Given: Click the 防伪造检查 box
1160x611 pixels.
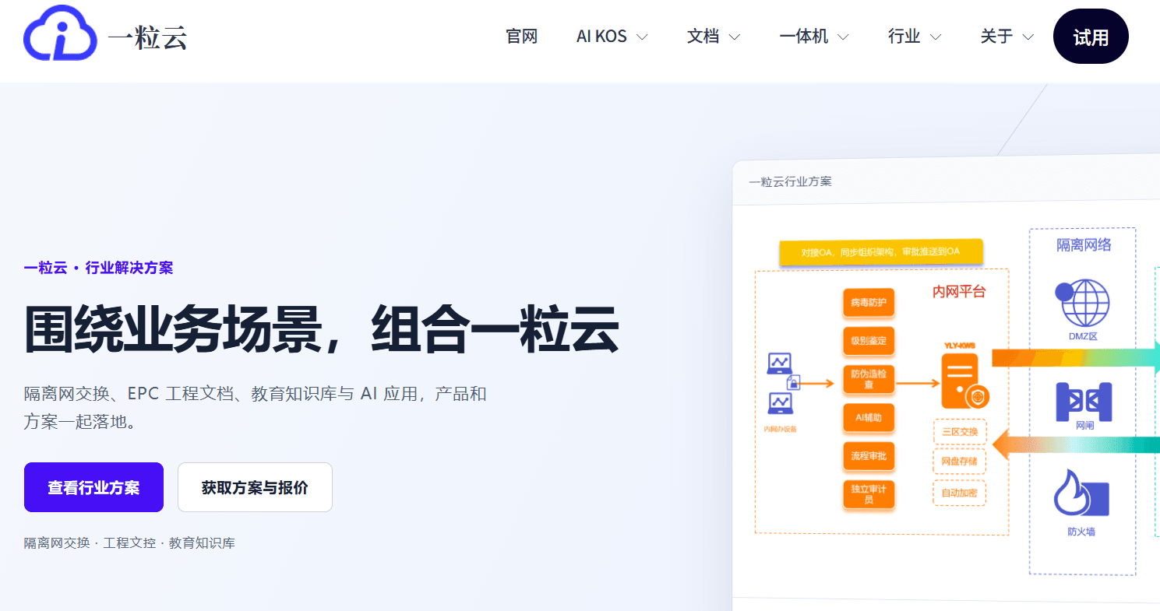Looking at the screenshot, I should (869, 379).
